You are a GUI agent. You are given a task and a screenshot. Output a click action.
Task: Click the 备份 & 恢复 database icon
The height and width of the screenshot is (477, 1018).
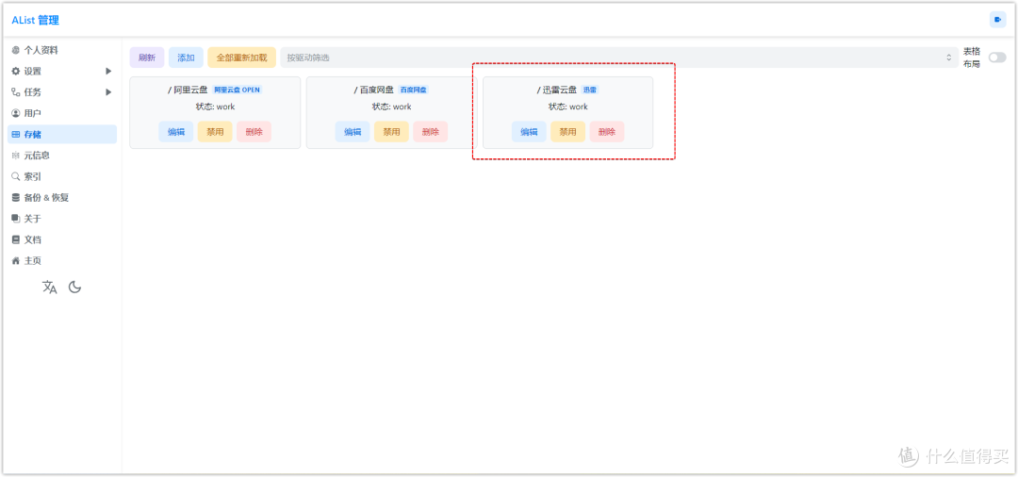coord(16,197)
